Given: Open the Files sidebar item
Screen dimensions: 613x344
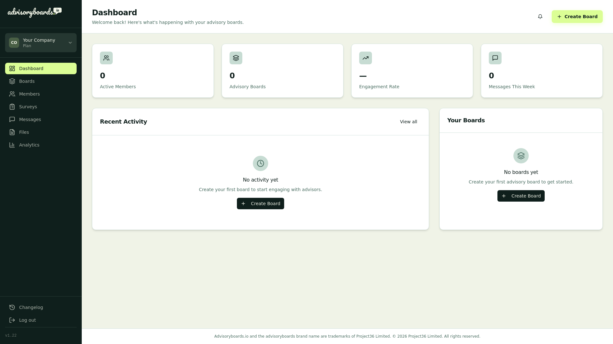Looking at the screenshot, I should [x=24, y=132].
